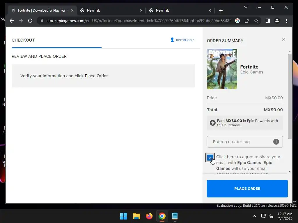298x223 pixels.
Task: Switch to the second New Tab
Action: tap(180, 10)
